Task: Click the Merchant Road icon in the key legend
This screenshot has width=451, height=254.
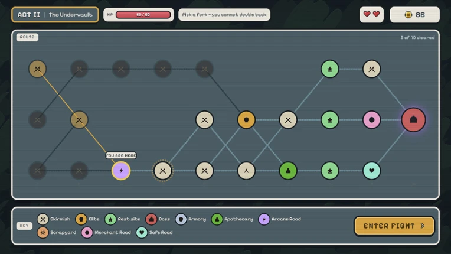Action: coord(87,232)
